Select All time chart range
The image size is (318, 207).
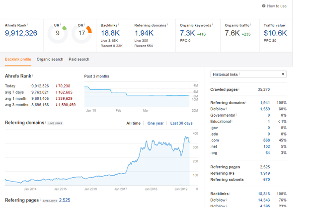pyautogui.click(x=134, y=123)
